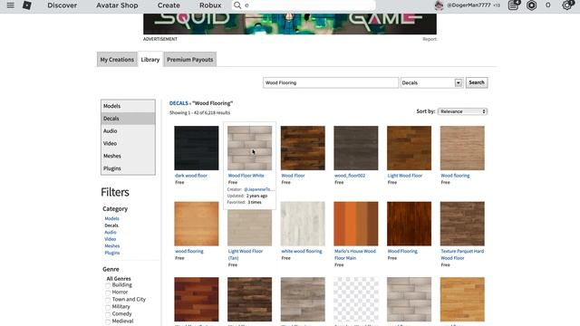The height and width of the screenshot is (326, 580).
Task: Open the Create navigation item
Action: 169,5
